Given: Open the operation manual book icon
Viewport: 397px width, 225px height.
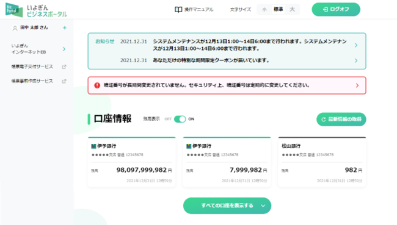Looking at the screenshot, I should 178,10.
